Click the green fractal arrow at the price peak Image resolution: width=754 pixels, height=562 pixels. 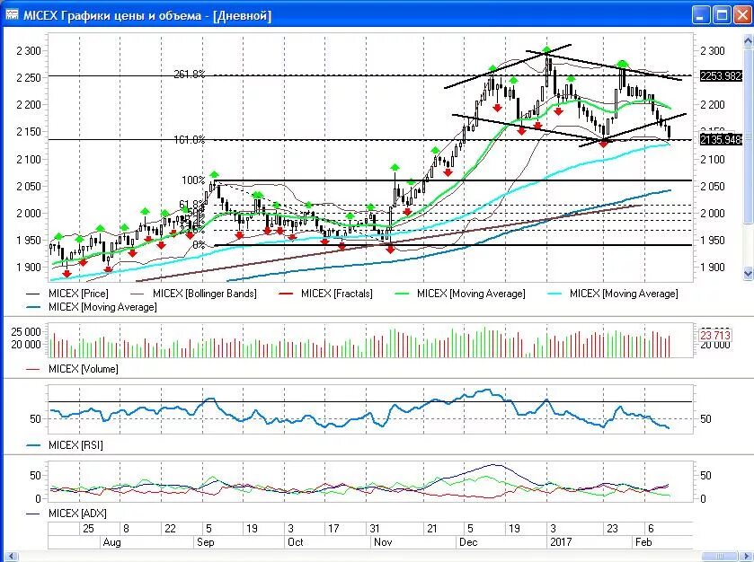tap(546, 49)
